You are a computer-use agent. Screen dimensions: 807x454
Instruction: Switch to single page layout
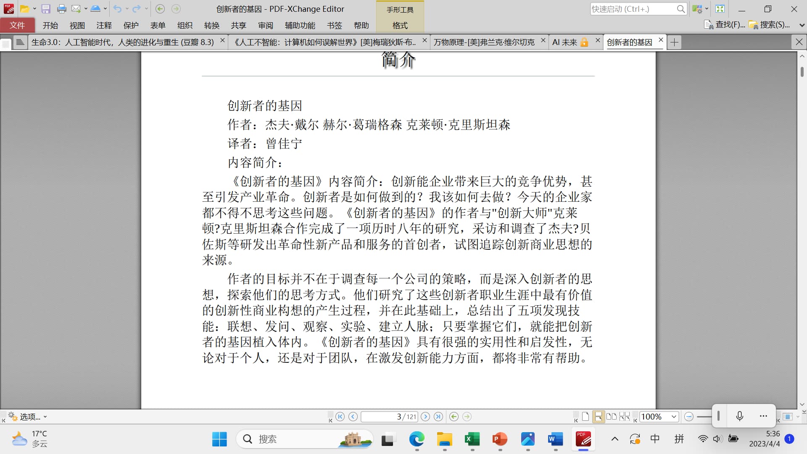click(x=585, y=417)
